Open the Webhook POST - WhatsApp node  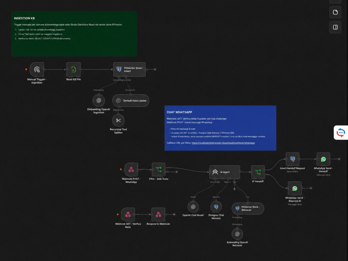pos(131,170)
